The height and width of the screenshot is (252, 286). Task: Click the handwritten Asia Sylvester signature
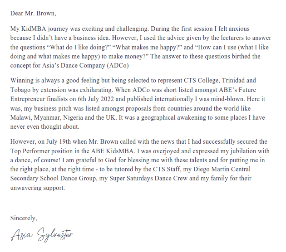pos(42,235)
